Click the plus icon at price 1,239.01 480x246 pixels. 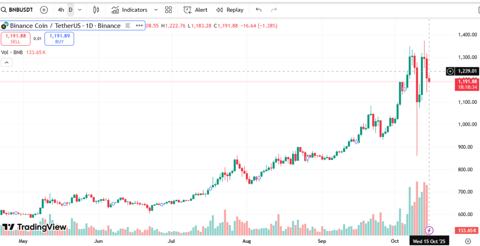pyautogui.click(x=450, y=71)
